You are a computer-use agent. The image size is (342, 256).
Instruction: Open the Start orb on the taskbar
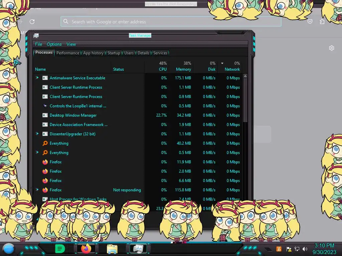9,249
